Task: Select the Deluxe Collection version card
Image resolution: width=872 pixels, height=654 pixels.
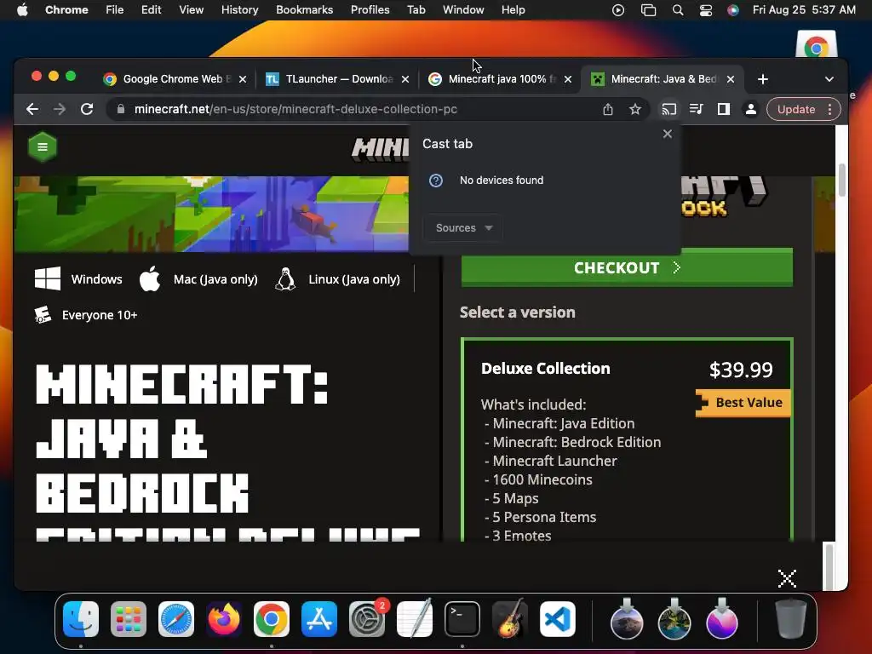Action: [x=627, y=439]
